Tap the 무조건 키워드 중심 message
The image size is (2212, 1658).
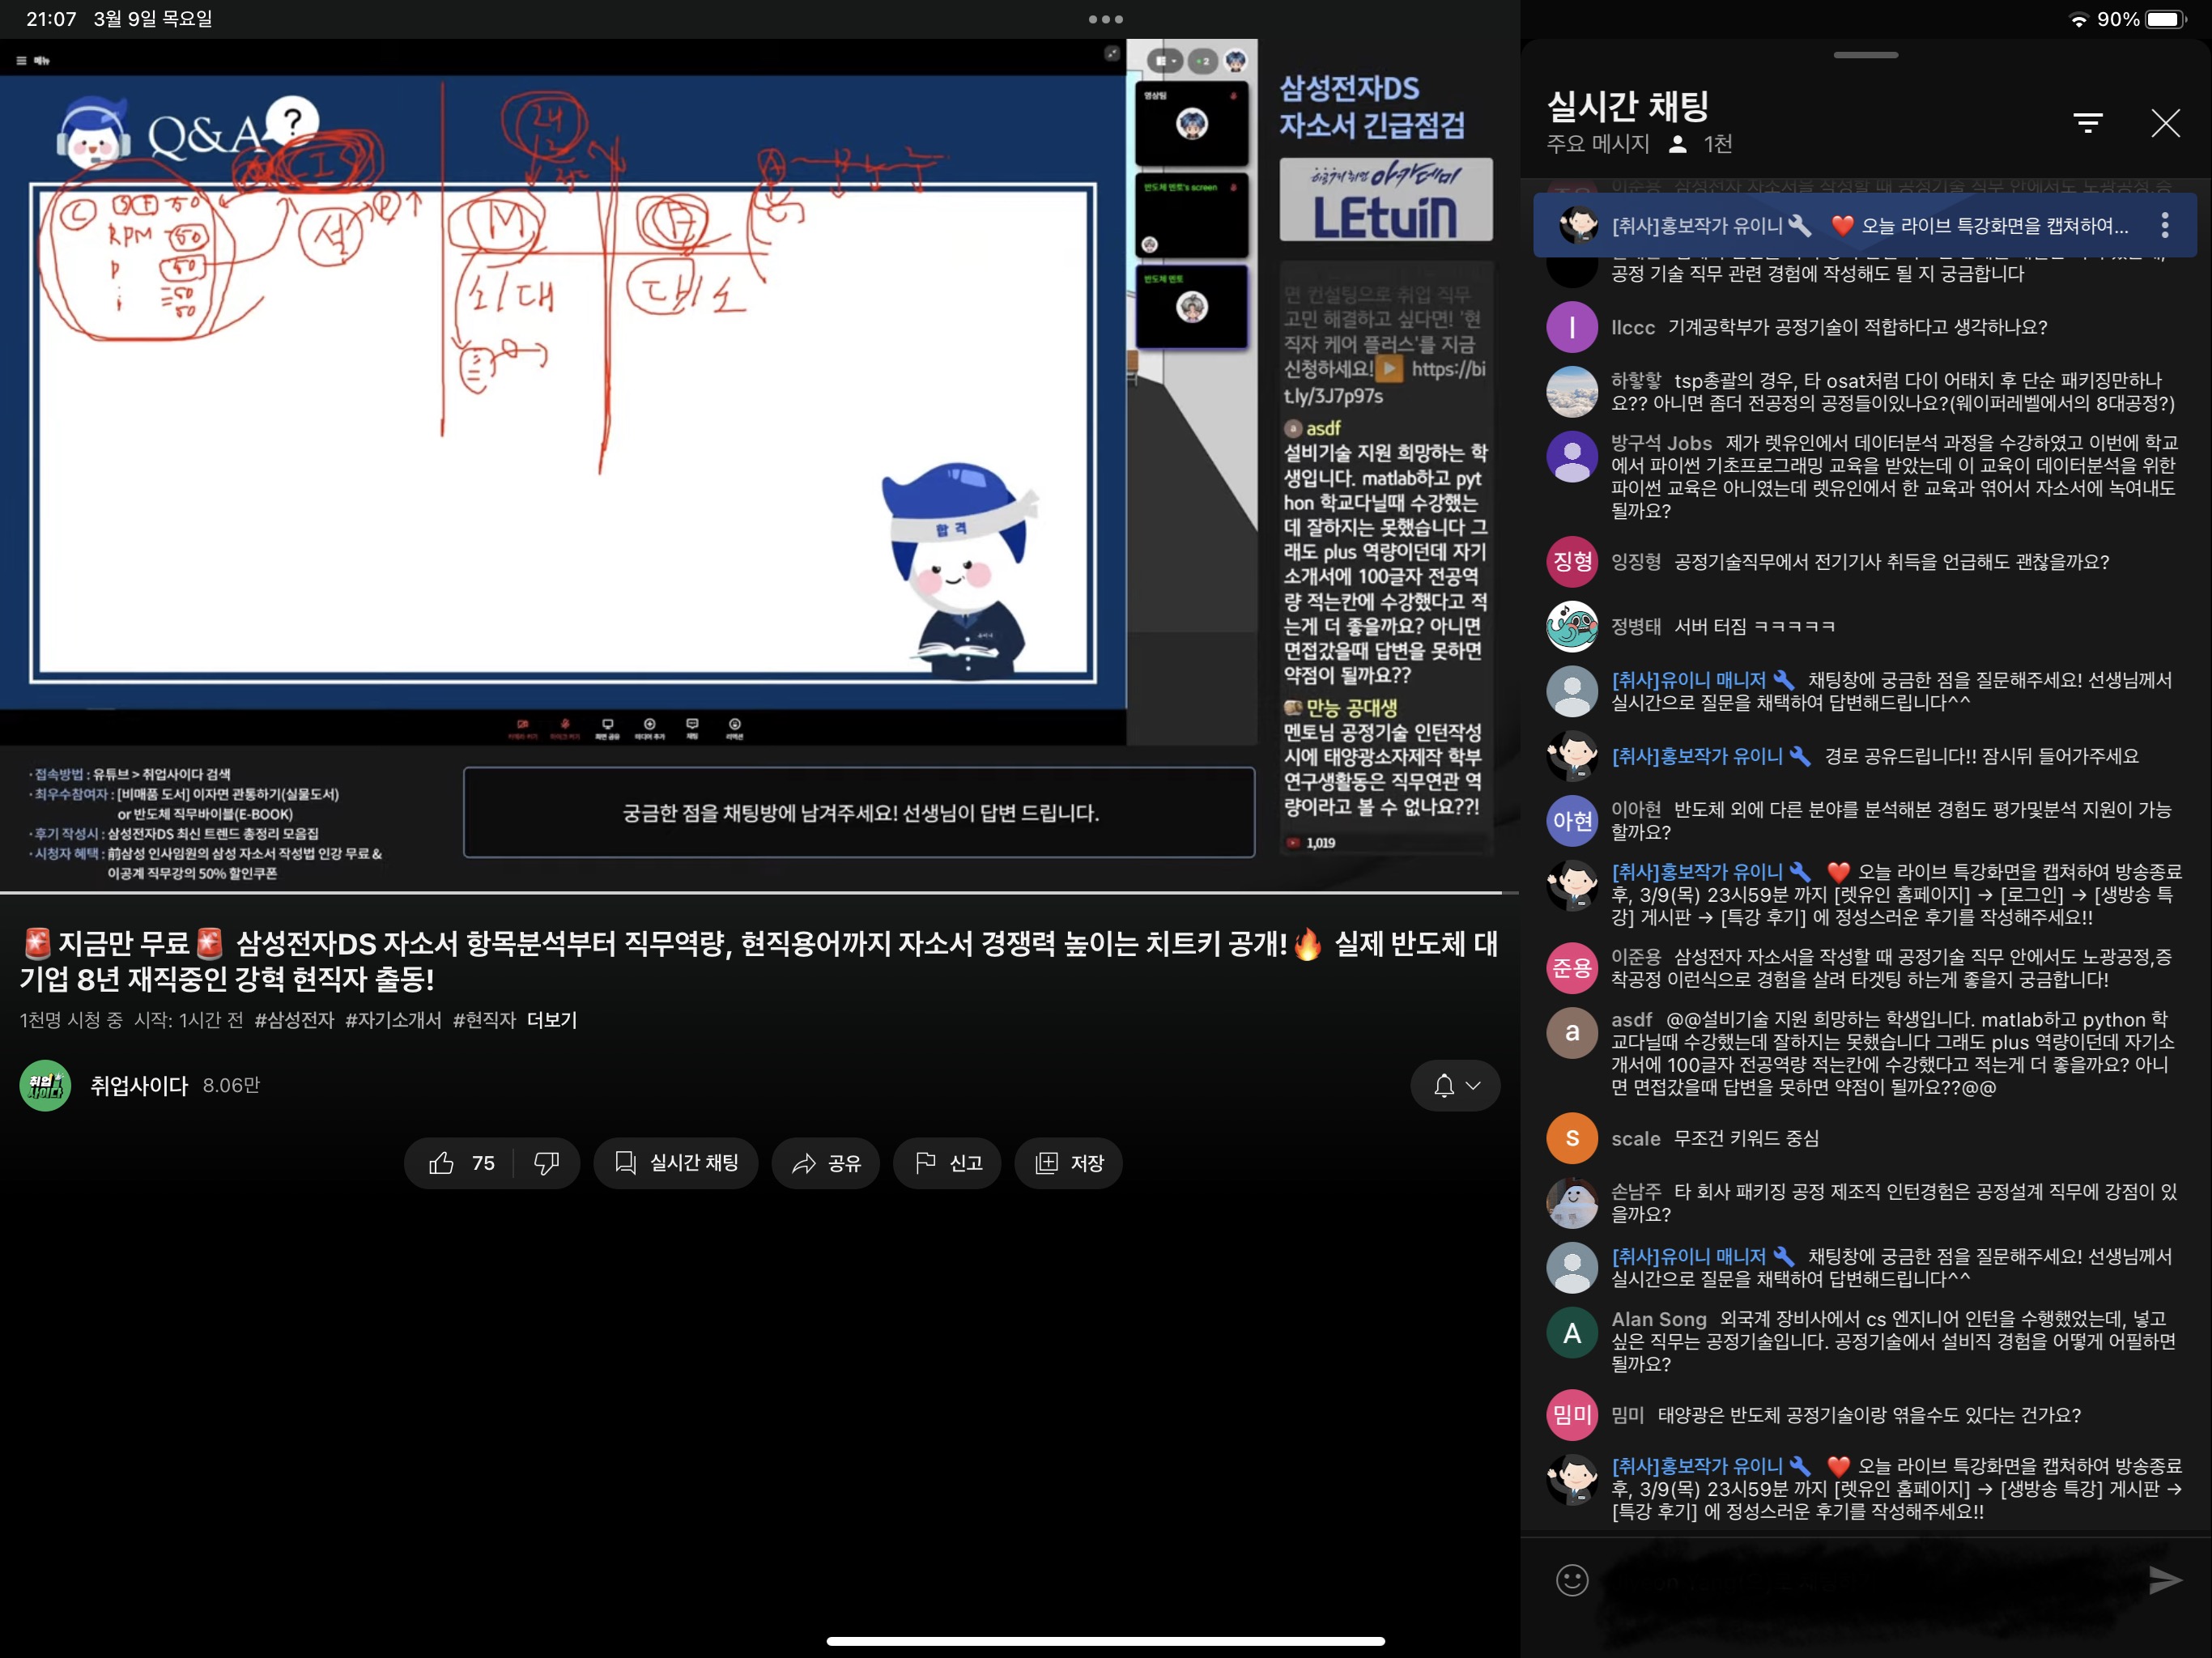1746,1138
